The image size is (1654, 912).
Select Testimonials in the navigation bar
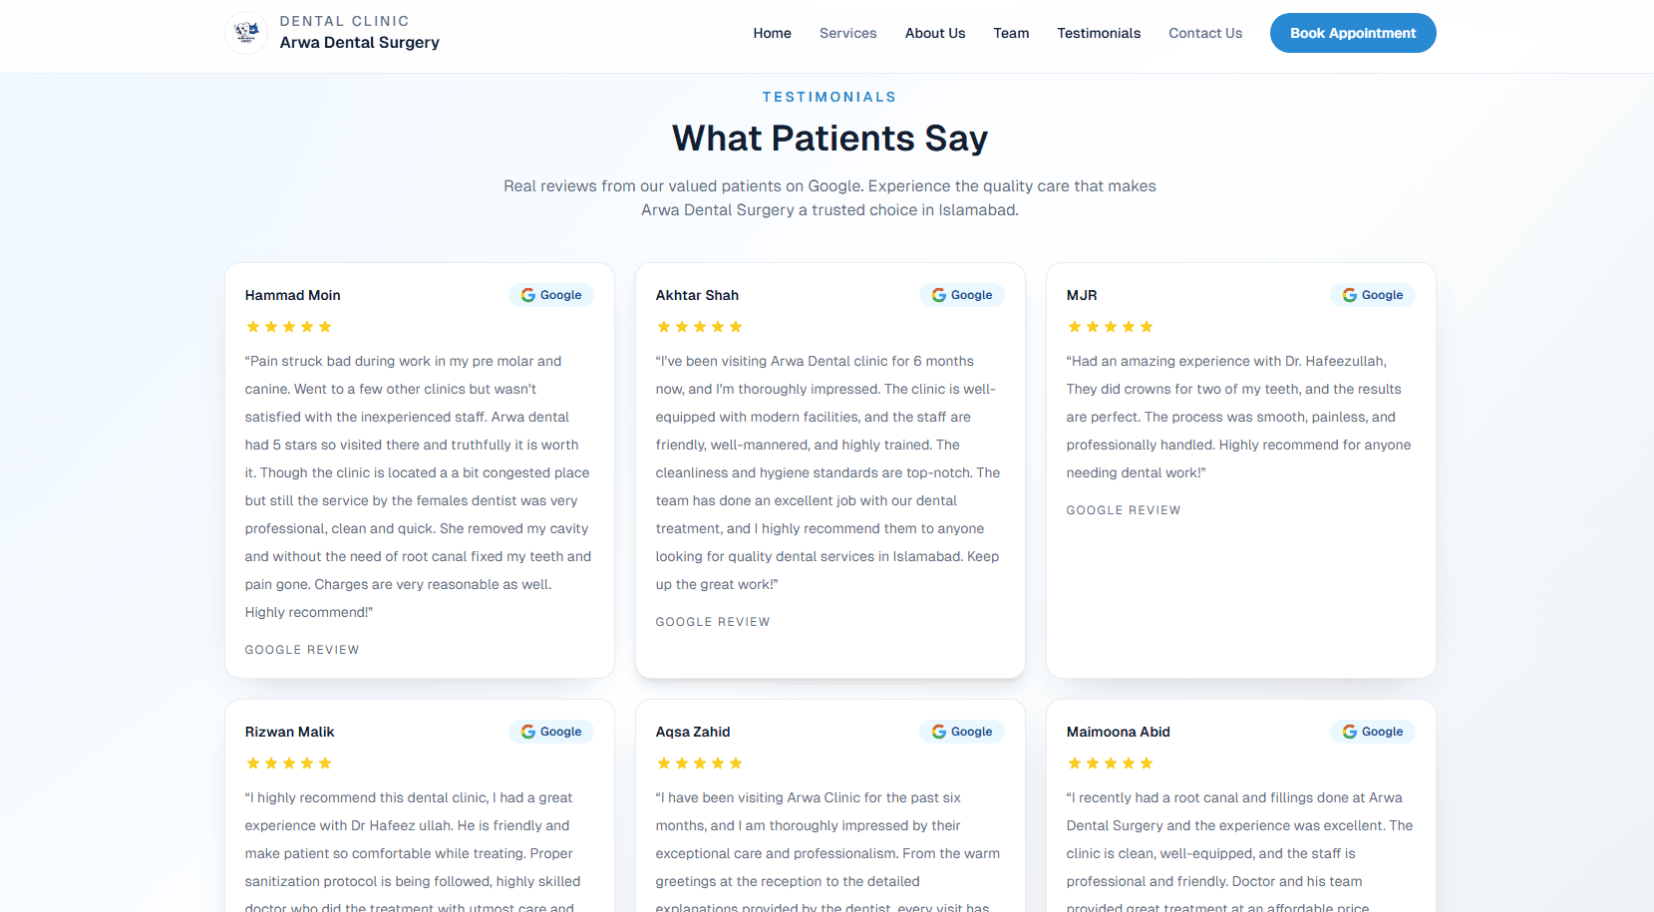click(x=1099, y=33)
